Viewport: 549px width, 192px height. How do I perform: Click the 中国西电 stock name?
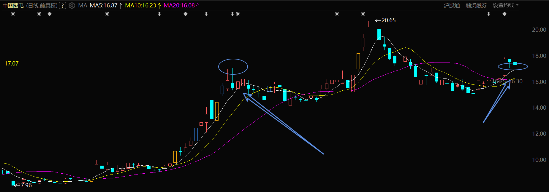(x=13, y=5)
